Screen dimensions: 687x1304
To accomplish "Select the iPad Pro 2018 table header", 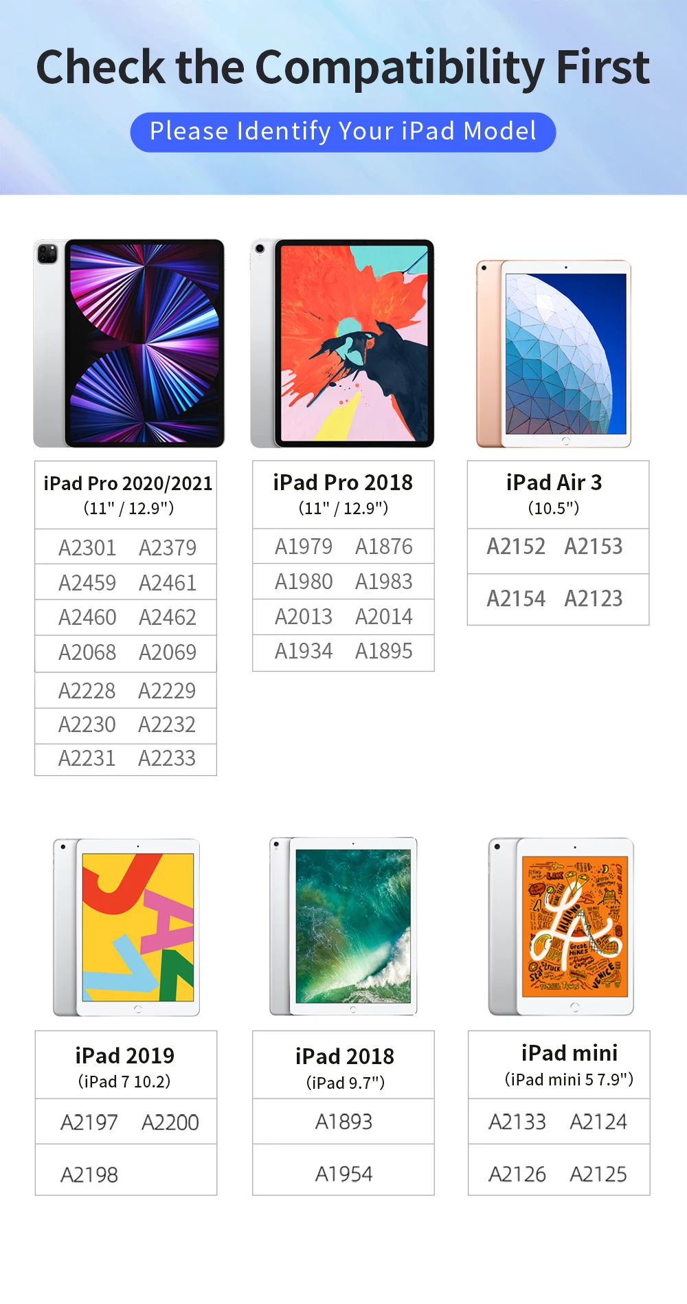I will tap(343, 494).
